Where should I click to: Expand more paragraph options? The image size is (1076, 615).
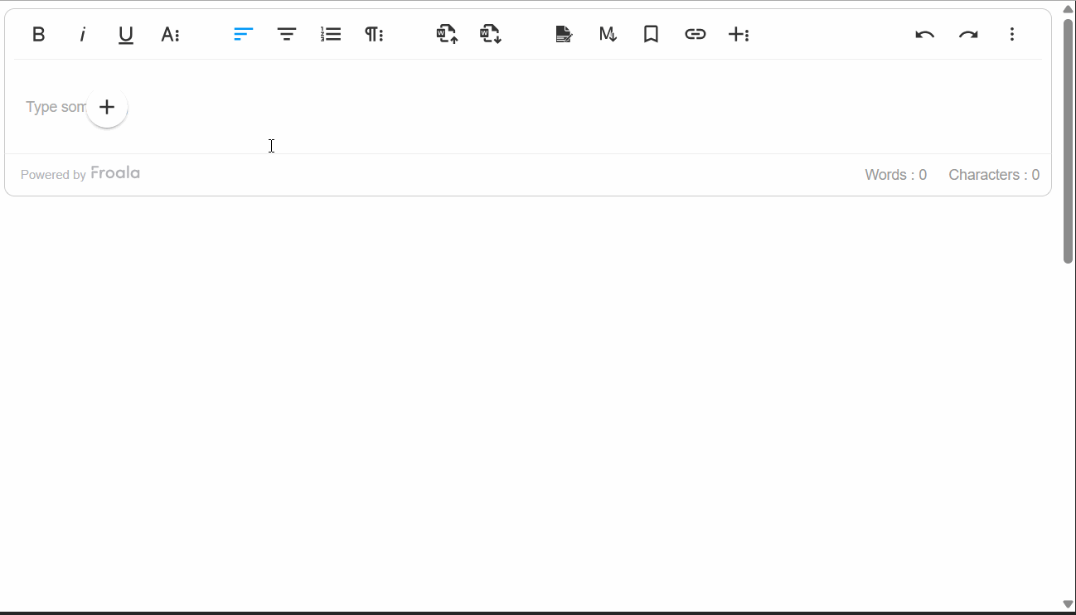[x=374, y=35]
